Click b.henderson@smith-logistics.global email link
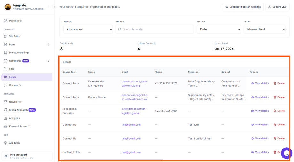The image size is (294, 162). coord(134,111)
